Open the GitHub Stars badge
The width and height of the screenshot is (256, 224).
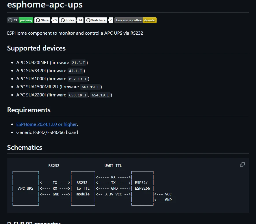point(42,20)
